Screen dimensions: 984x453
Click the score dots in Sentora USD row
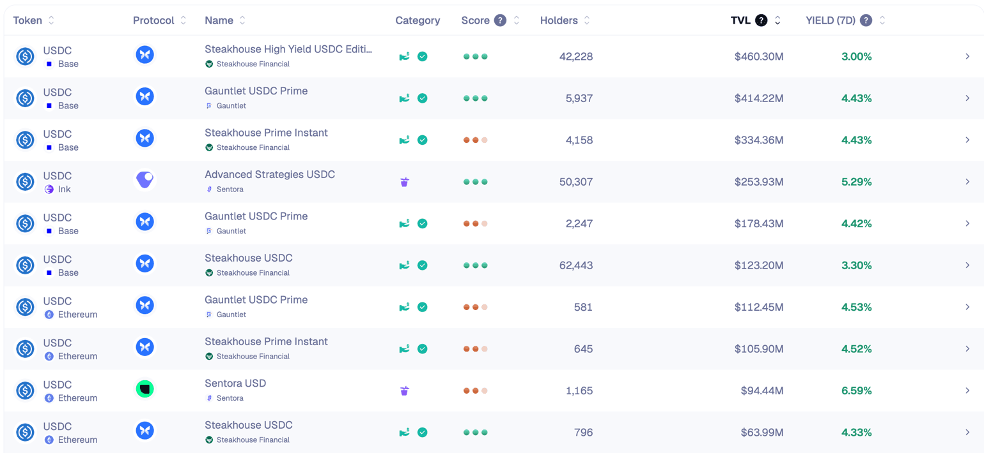pos(475,390)
